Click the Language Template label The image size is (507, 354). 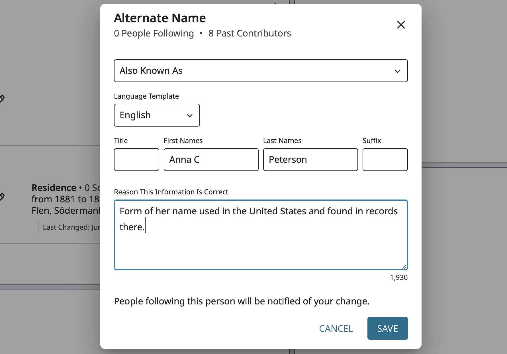point(146,96)
